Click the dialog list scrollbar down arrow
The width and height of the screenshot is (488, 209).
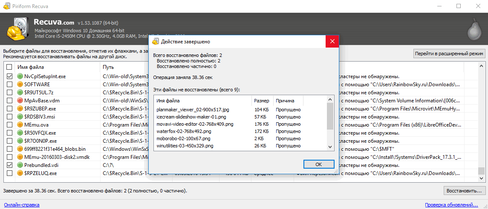tap(330, 146)
